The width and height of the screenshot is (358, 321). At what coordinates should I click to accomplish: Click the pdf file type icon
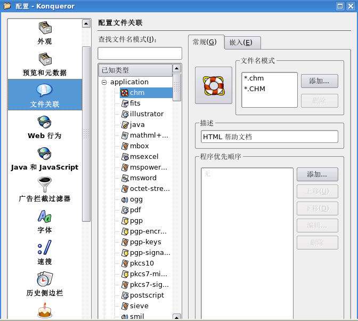point(125,210)
